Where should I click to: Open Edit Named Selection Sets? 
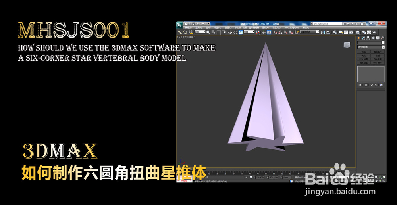click(297, 32)
